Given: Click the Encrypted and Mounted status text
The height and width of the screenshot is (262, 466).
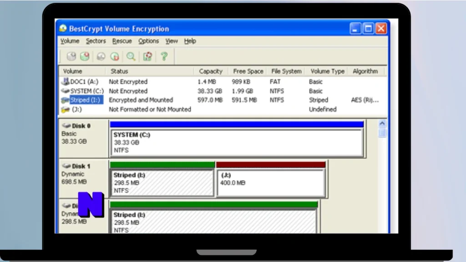Looking at the screenshot, I should click(141, 100).
